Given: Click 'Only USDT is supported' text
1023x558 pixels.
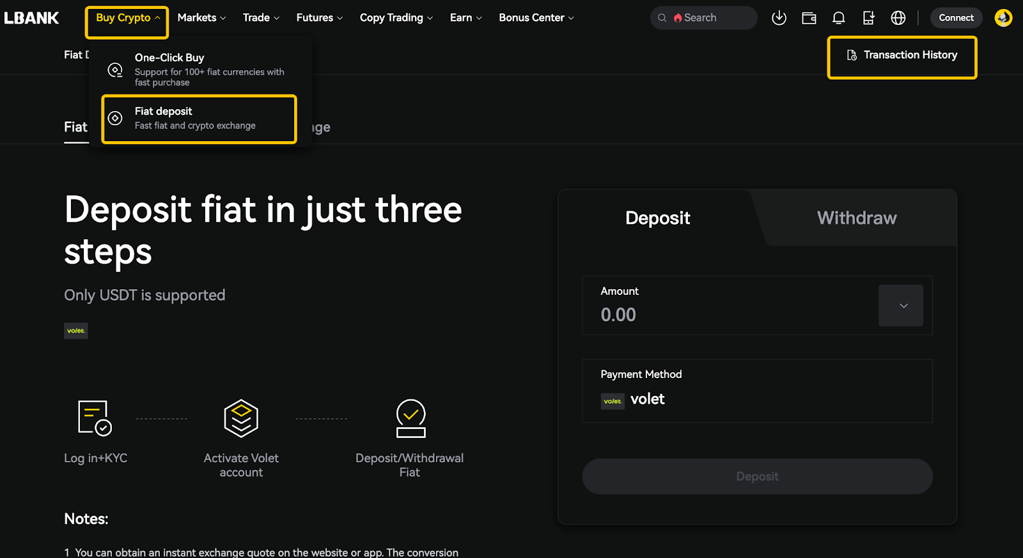Looking at the screenshot, I should click(144, 295).
